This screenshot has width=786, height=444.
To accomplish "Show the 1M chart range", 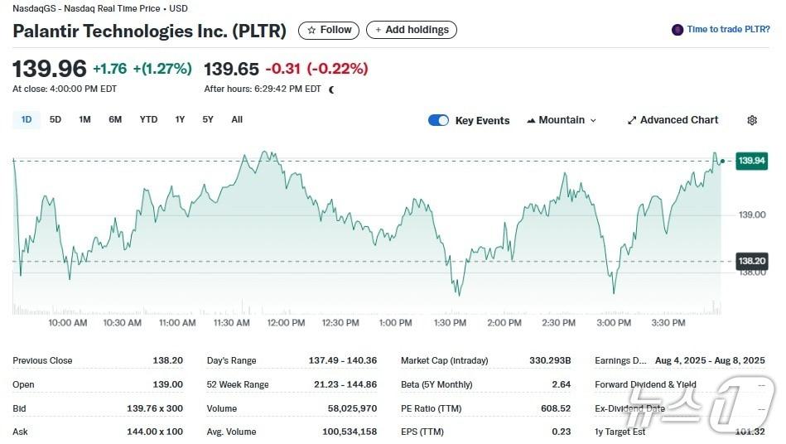I will (x=84, y=119).
